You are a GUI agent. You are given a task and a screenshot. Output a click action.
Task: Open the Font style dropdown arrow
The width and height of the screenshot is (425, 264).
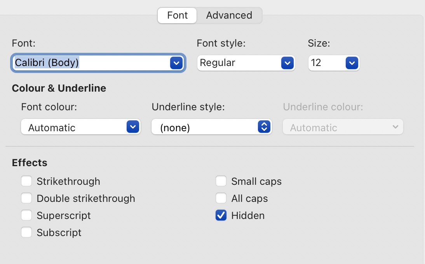pyautogui.click(x=287, y=63)
